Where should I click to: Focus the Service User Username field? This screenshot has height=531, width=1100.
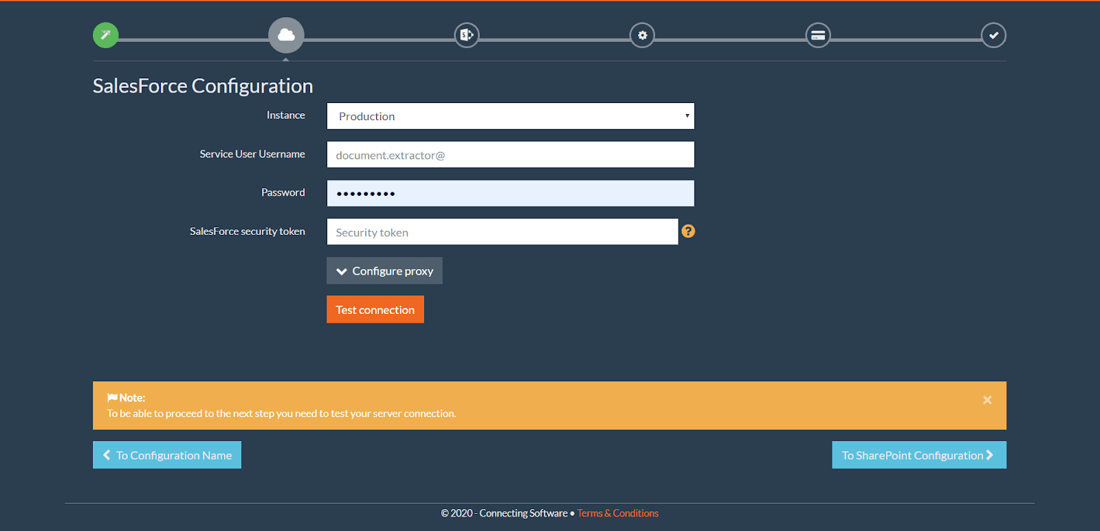click(x=511, y=155)
